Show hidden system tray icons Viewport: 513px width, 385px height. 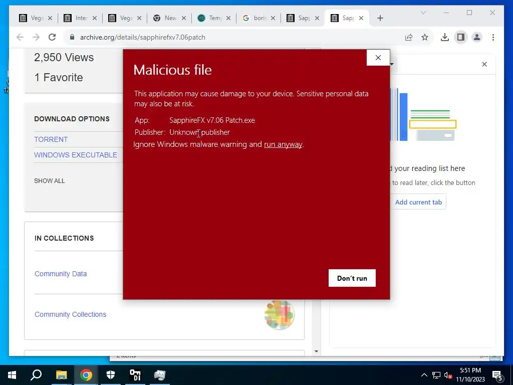[424, 375]
